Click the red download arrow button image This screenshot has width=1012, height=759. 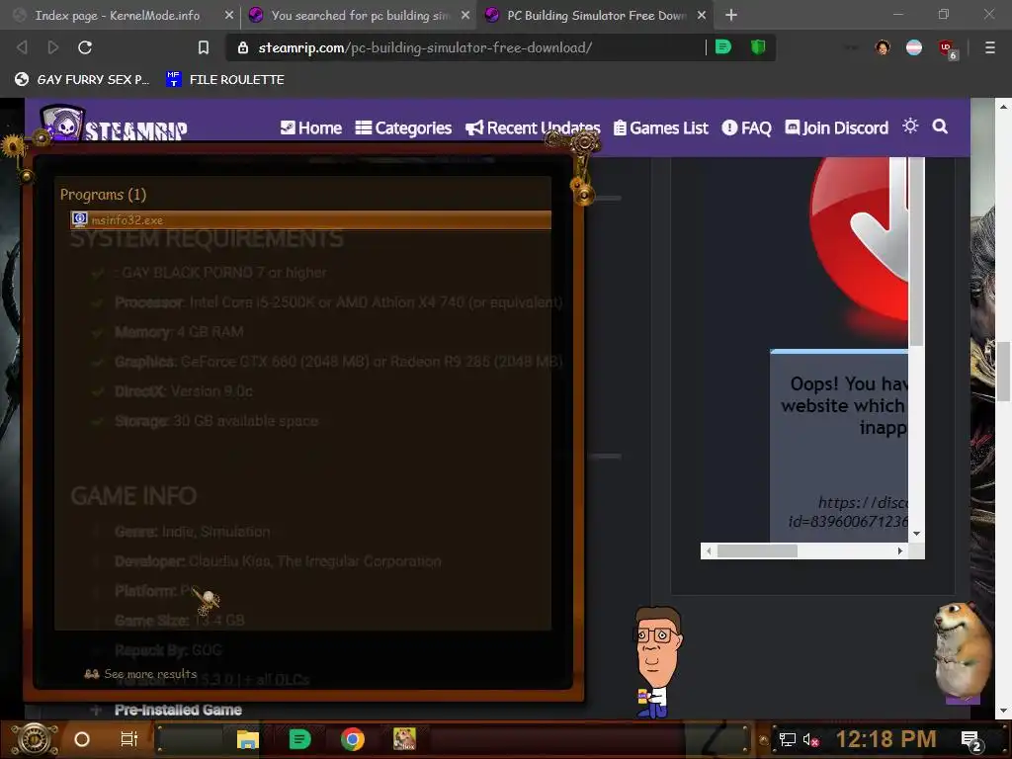pyautogui.click(x=859, y=239)
